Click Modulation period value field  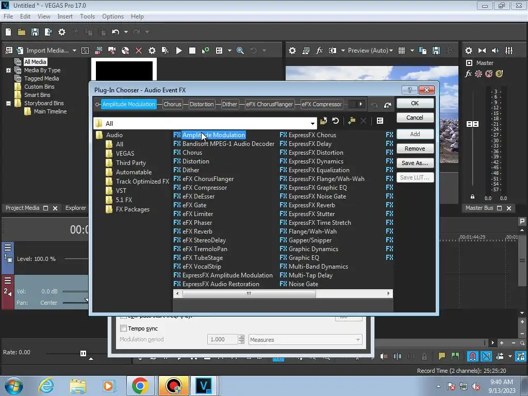tap(223, 339)
